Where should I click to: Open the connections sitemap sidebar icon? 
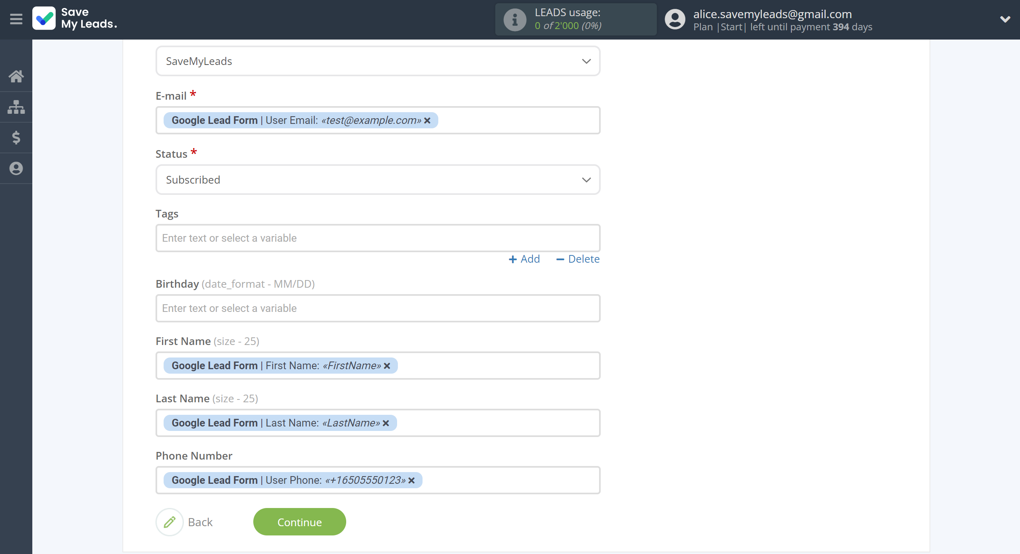coord(16,107)
